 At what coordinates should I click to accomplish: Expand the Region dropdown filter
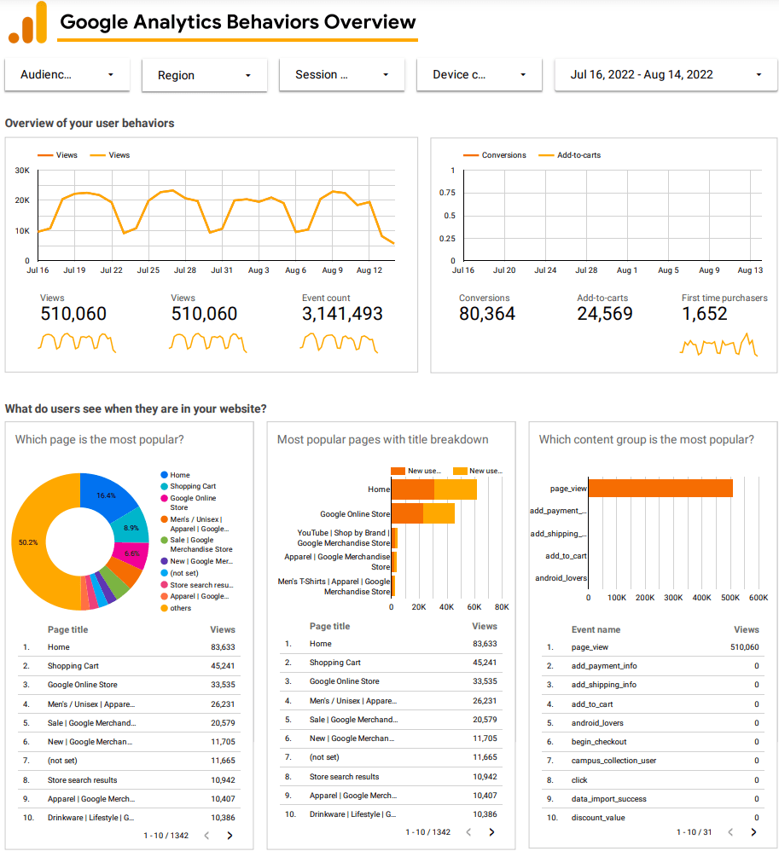click(205, 75)
